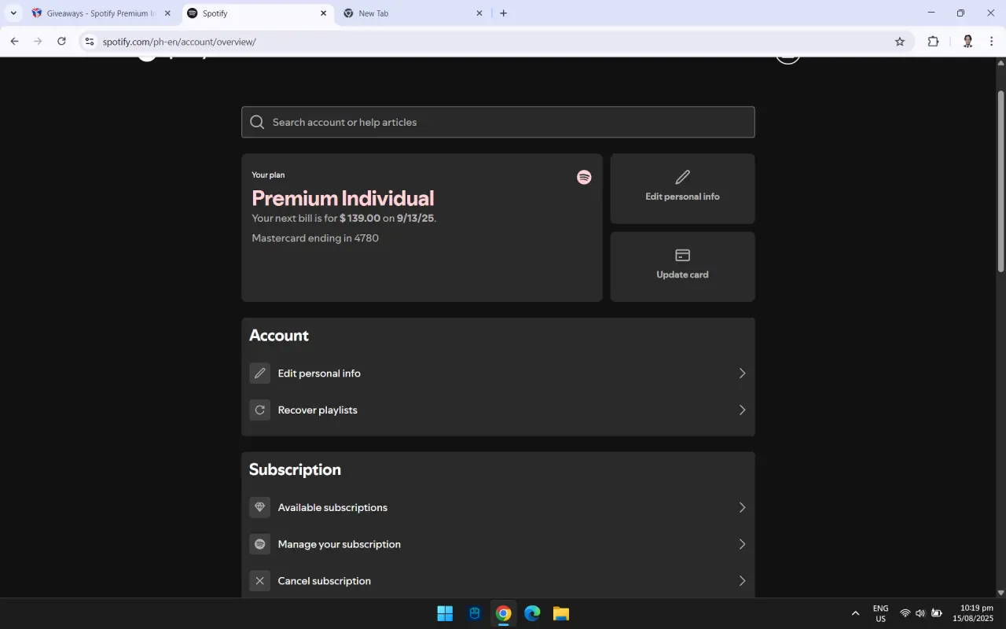View site information icon in address bar

point(89,42)
